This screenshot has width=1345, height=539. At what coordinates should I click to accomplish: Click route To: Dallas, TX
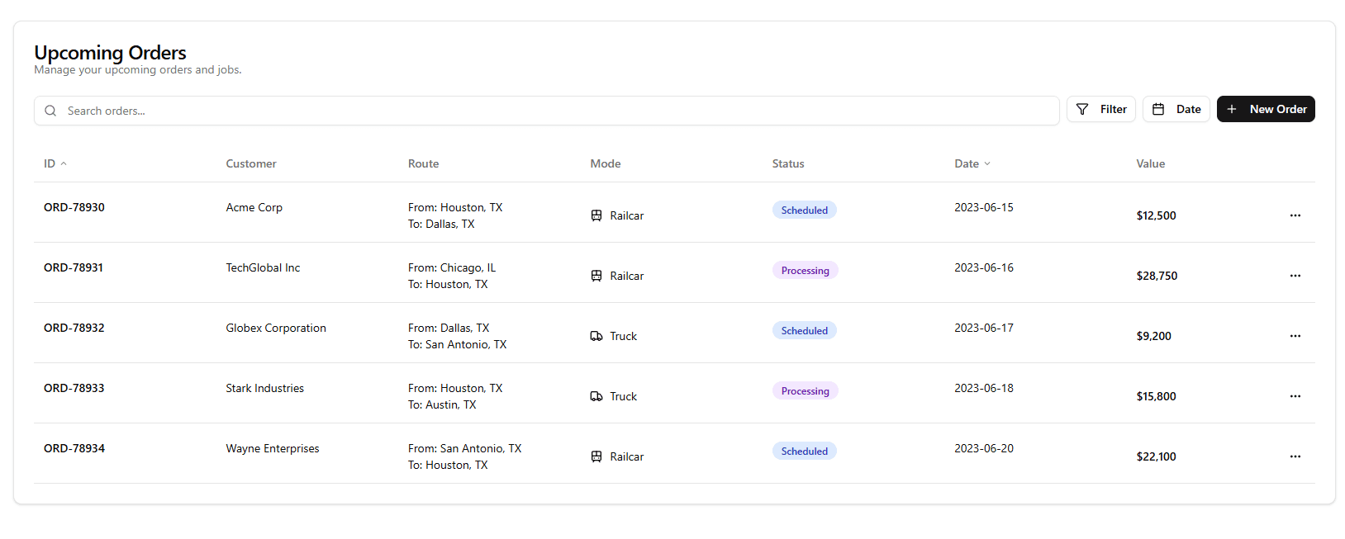pyautogui.click(x=441, y=224)
